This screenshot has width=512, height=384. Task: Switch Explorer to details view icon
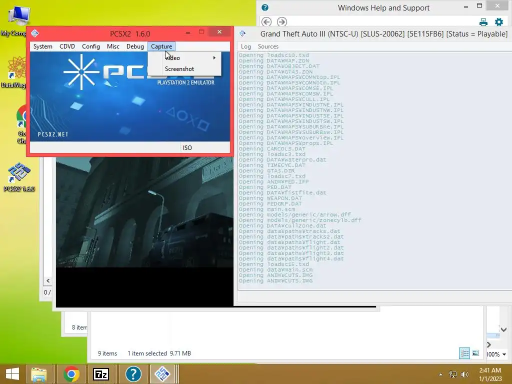pyautogui.click(x=464, y=353)
